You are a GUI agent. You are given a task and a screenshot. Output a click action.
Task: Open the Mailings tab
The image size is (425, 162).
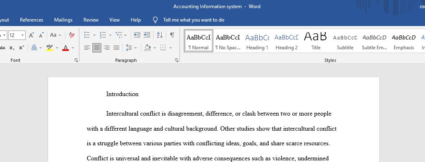(63, 20)
